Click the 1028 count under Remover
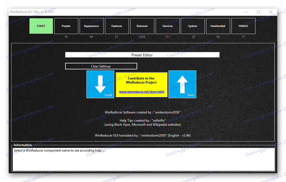 pos(142,37)
